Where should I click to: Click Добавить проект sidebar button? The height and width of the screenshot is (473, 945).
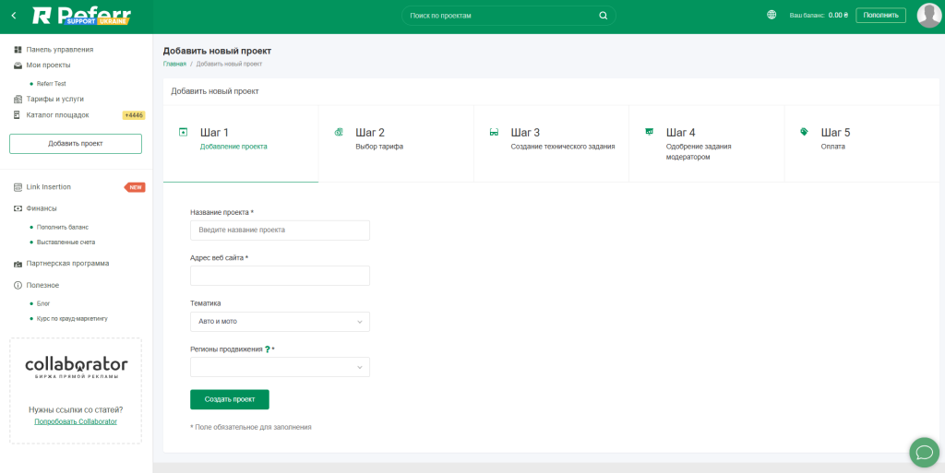tap(76, 144)
